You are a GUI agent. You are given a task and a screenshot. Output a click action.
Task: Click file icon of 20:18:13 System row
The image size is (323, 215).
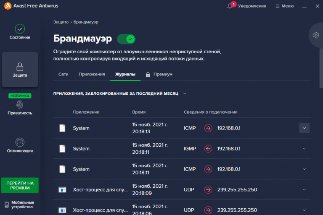[x=62, y=128]
